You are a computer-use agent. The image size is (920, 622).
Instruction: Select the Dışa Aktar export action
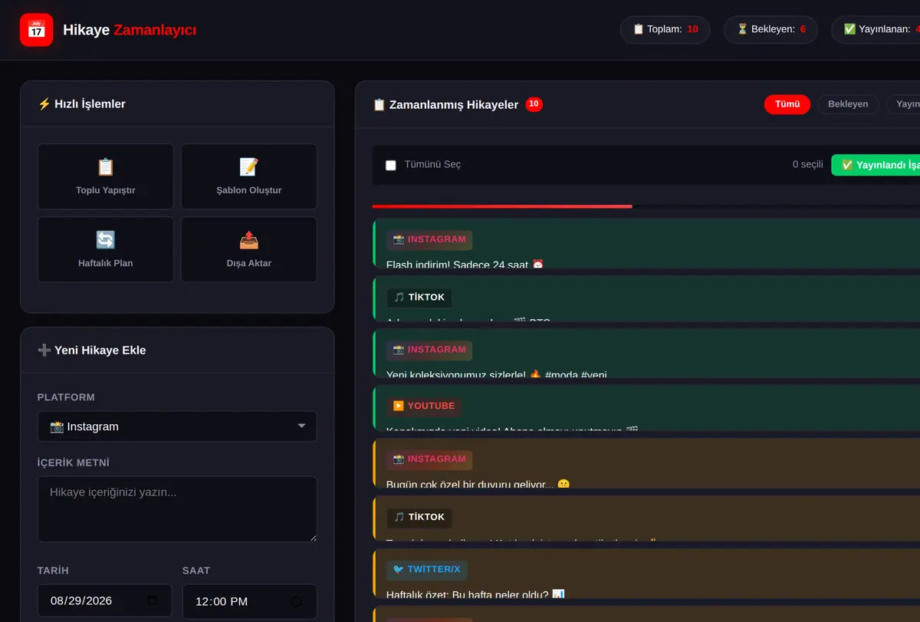tap(249, 249)
